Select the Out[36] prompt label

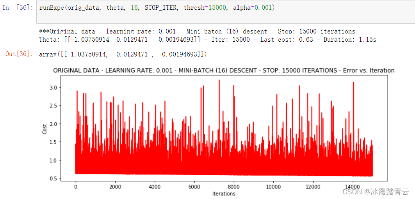pos(19,54)
